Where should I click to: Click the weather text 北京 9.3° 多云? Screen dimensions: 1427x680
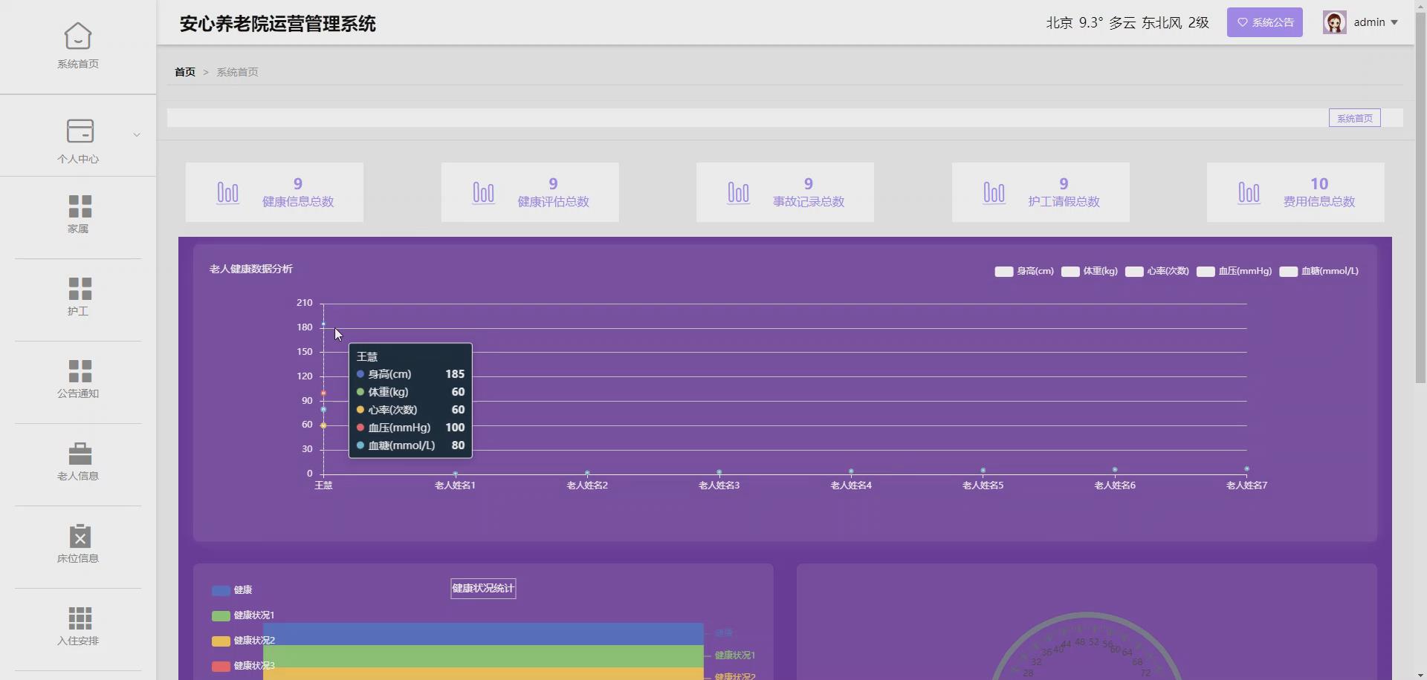pos(1091,23)
